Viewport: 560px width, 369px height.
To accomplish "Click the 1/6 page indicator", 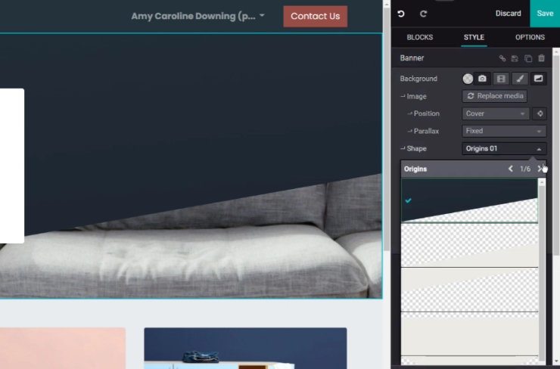I will (525, 169).
